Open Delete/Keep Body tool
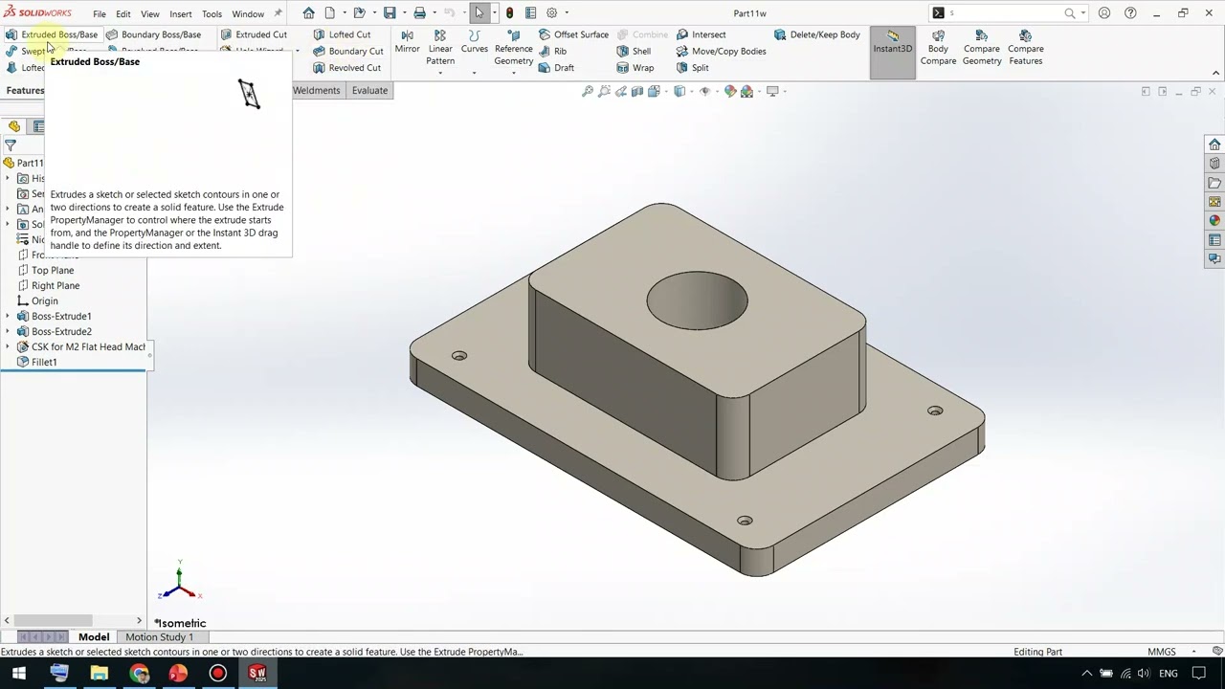The width and height of the screenshot is (1225, 689). click(x=816, y=34)
